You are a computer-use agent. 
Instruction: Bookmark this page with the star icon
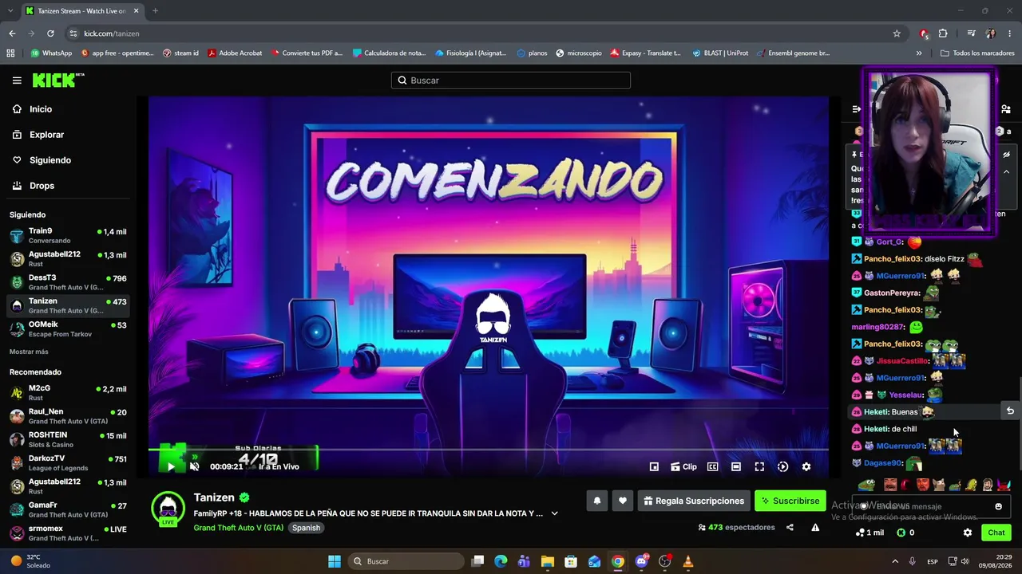coord(897,33)
